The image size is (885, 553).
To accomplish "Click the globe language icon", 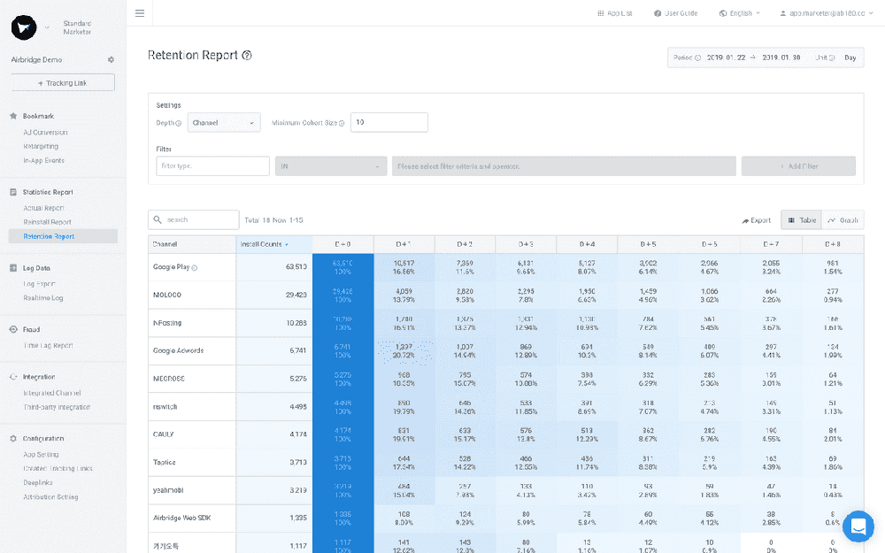I will coord(723,13).
